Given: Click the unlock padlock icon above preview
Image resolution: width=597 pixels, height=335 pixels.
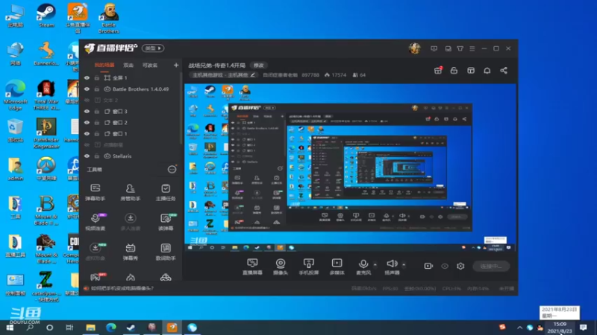Looking at the screenshot, I should (x=454, y=70).
